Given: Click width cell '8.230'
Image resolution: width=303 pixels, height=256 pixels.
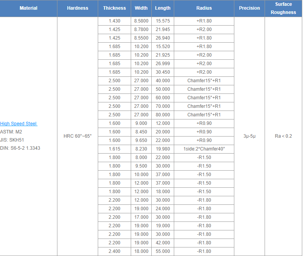Looking at the screenshot, I should click(x=141, y=149).
